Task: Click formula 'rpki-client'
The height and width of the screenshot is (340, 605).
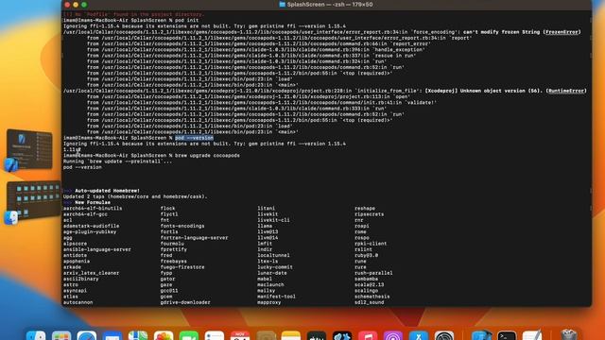Action: click(371, 244)
